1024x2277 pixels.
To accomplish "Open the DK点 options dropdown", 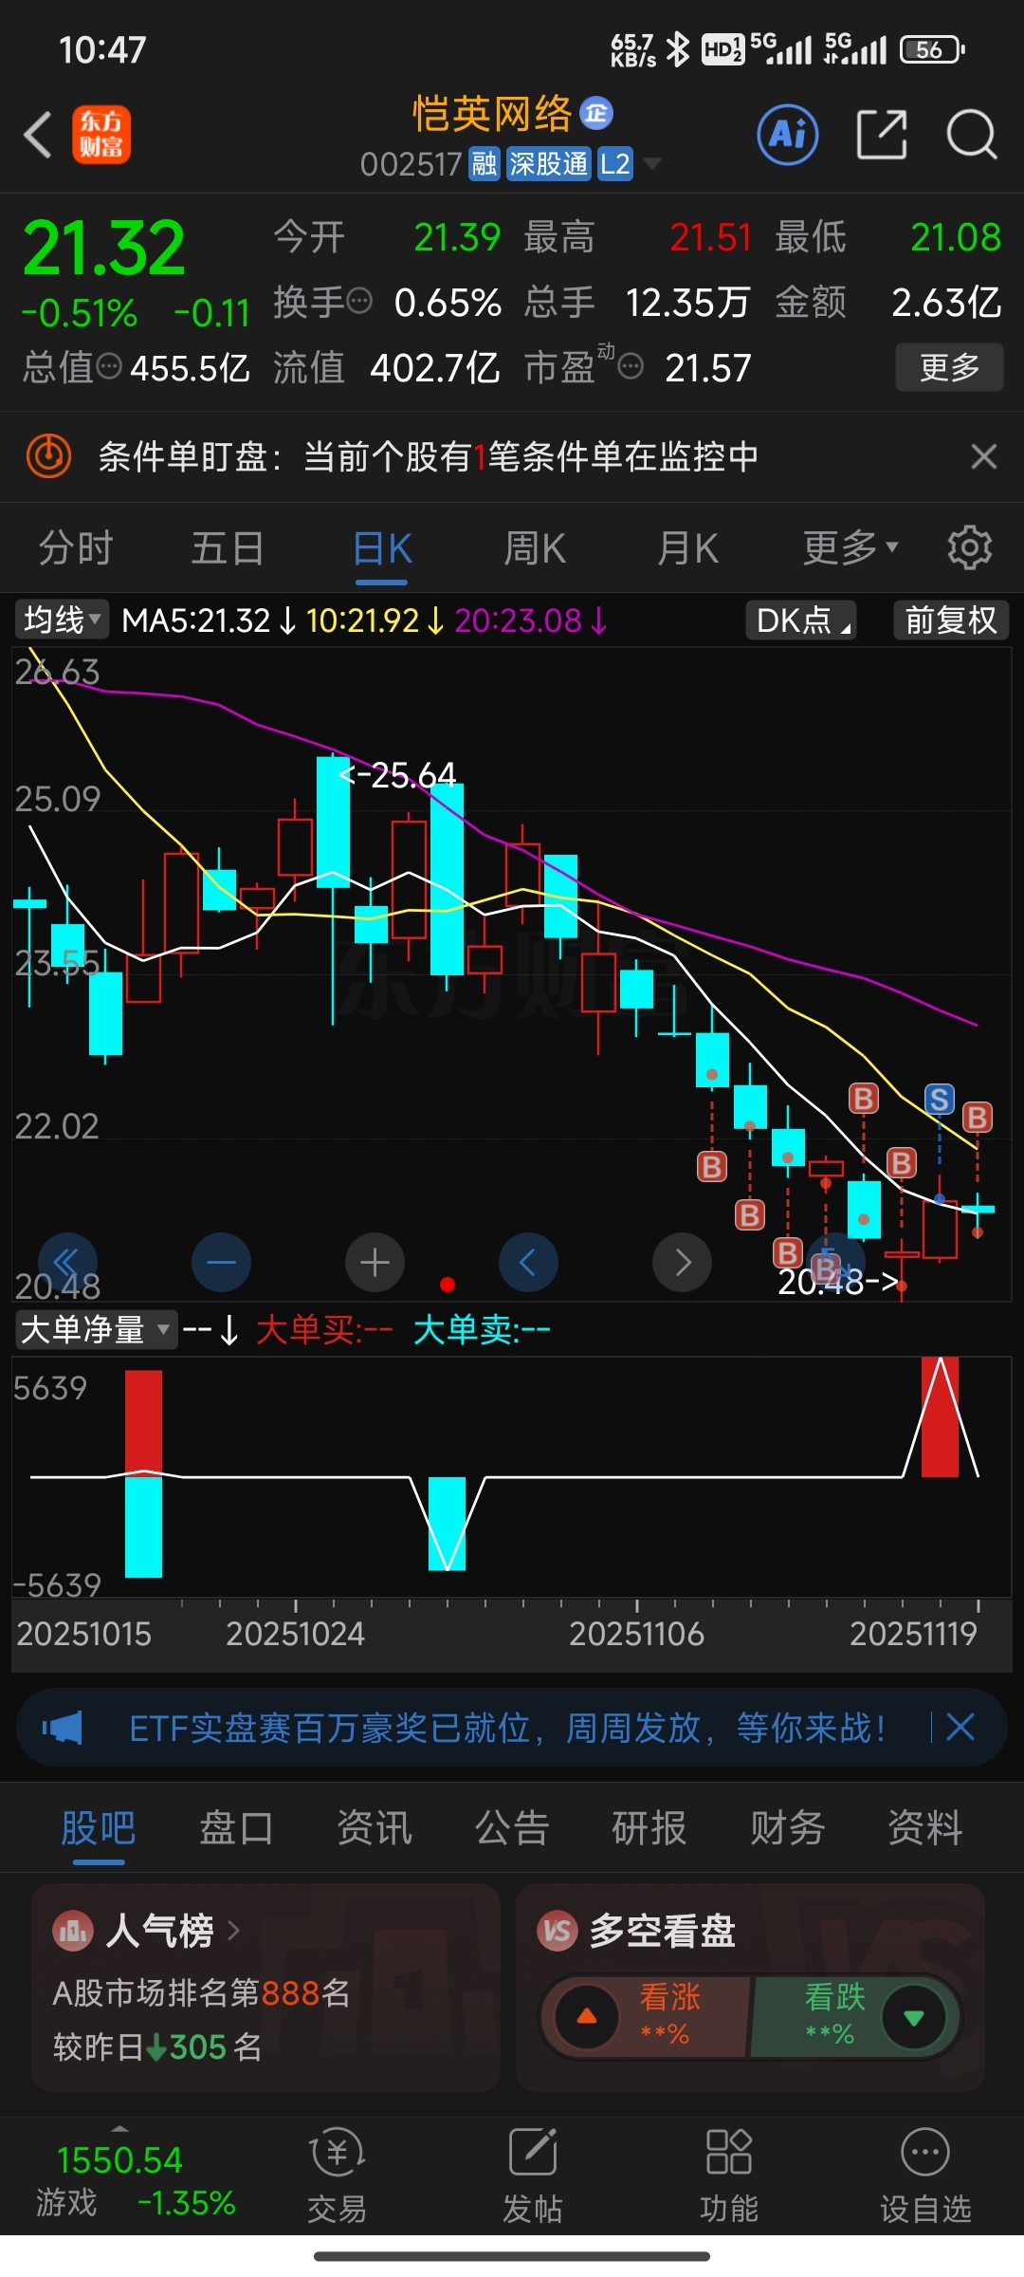I will pos(802,620).
